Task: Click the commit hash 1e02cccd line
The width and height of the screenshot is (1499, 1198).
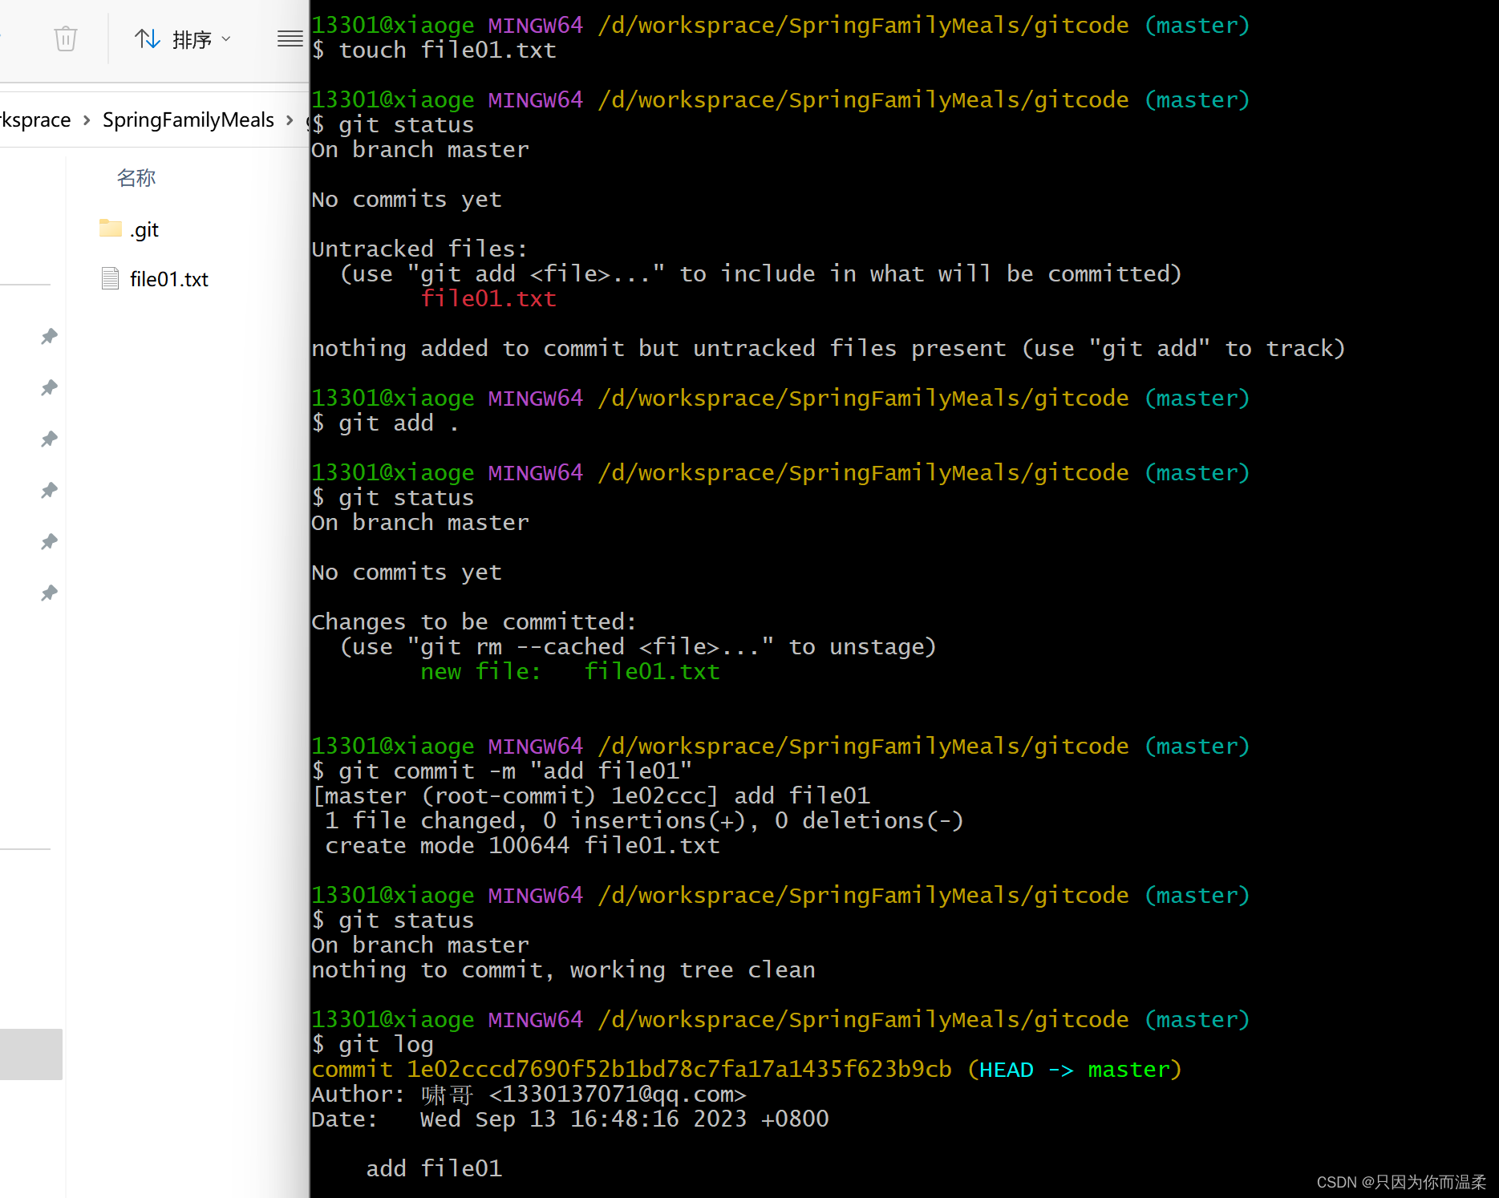Action: (747, 1070)
